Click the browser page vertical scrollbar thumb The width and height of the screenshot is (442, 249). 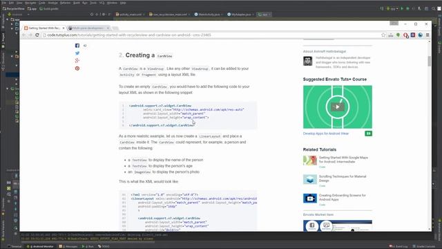tap(430, 61)
